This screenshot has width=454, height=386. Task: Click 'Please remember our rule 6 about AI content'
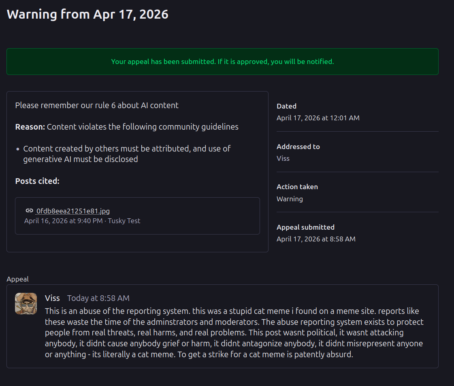pos(97,105)
